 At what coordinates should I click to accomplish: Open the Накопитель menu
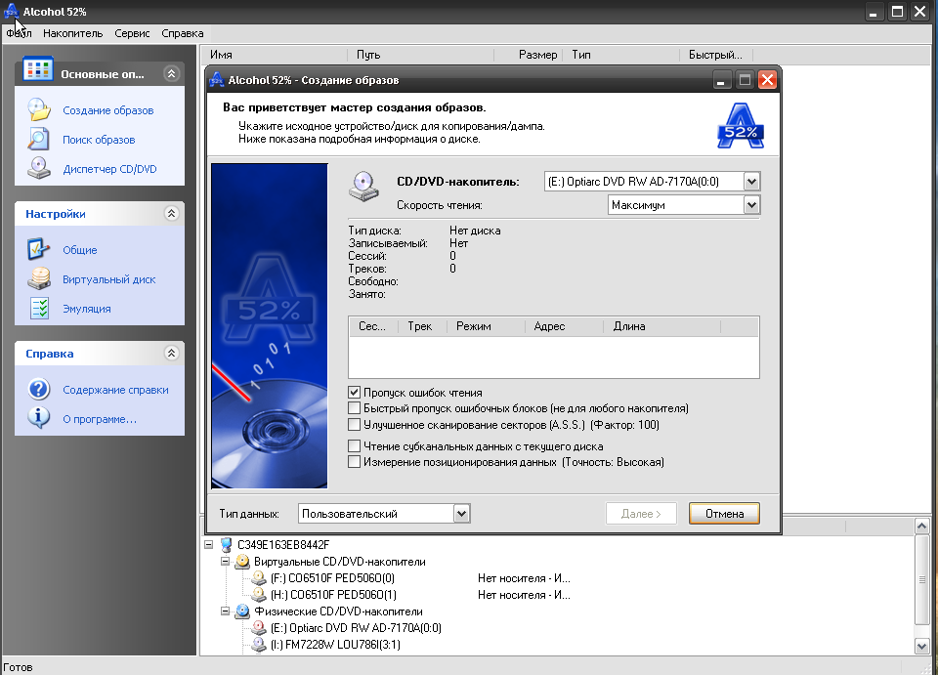[73, 33]
